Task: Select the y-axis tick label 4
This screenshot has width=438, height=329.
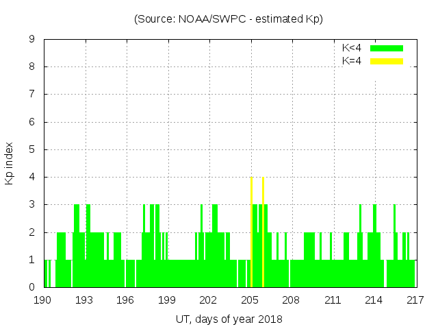Action: tap(31, 178)
